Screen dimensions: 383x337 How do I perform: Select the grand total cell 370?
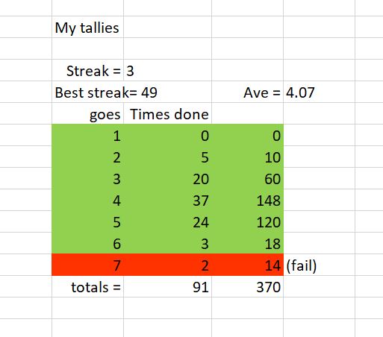coord(247,286)
